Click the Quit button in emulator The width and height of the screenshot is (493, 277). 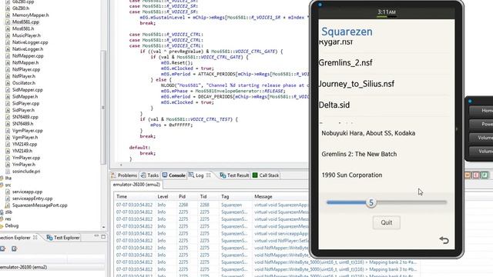pos(387,222)
